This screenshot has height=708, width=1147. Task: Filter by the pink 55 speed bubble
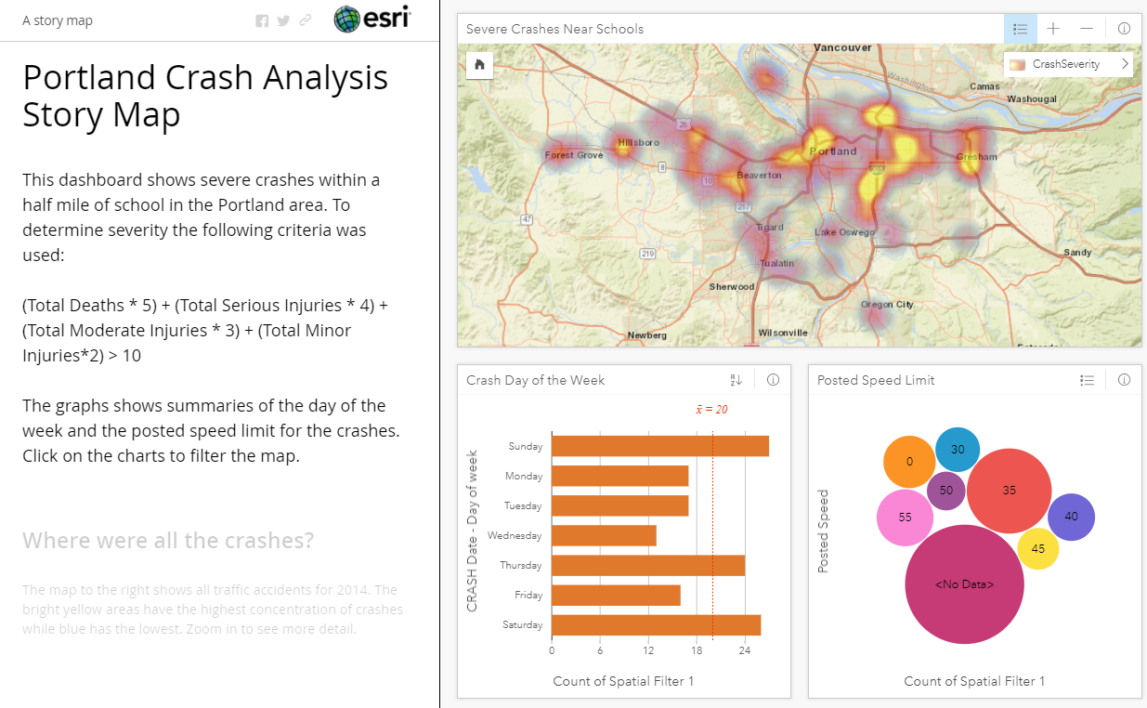coord(906,518)
